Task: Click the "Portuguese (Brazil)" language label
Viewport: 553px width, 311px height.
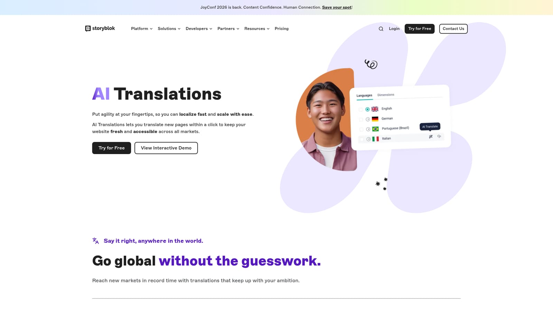Action: pyautogui.click(x=395, y=128)
